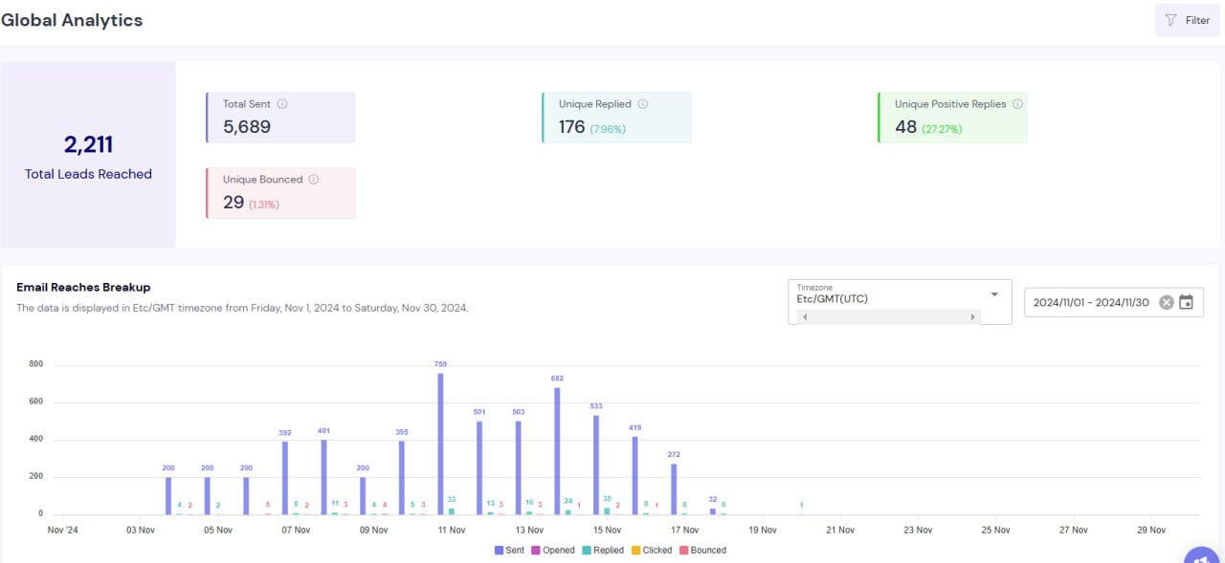Toggle the Bounced series in the chart legend
The image size is (1225, 563).
pos(702,551)
